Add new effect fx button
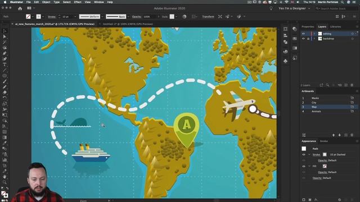360x202 pixels. pyautogui.click(x=316, y=200)
